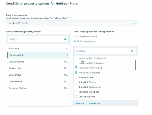This screenshot has width=152, height=115.
Task: Select Service Hub in the list
Action: pos(38,68)
